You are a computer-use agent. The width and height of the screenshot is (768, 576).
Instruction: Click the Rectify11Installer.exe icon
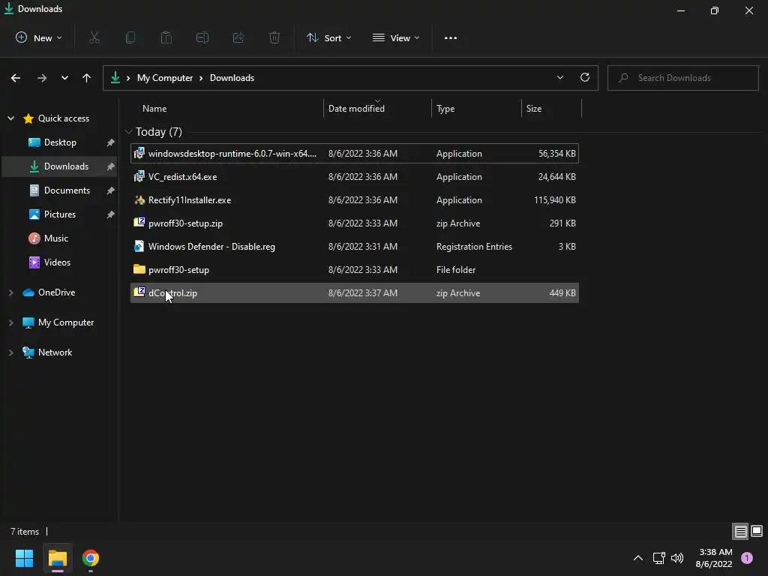pos(139,199)
